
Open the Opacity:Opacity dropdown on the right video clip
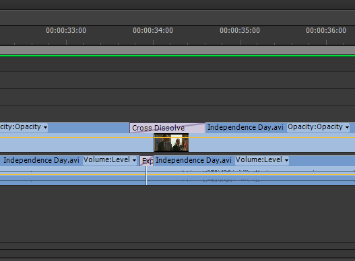pos(319,127)
